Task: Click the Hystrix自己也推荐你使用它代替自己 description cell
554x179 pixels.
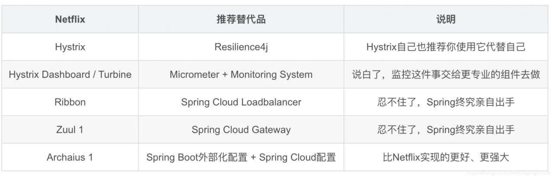Action: tap(446, 47)
